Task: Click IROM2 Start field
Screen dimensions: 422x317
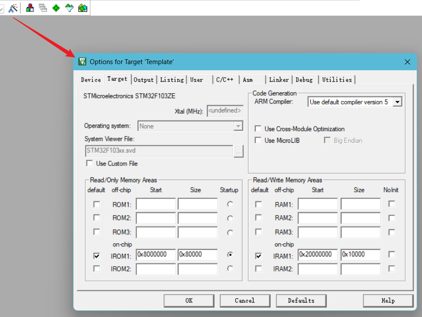Action: click(x=156, y=269)
